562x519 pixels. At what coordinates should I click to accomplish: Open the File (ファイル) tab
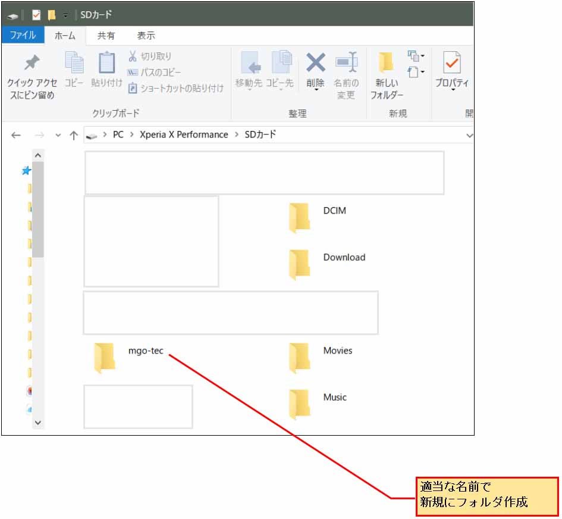point(23,35)
